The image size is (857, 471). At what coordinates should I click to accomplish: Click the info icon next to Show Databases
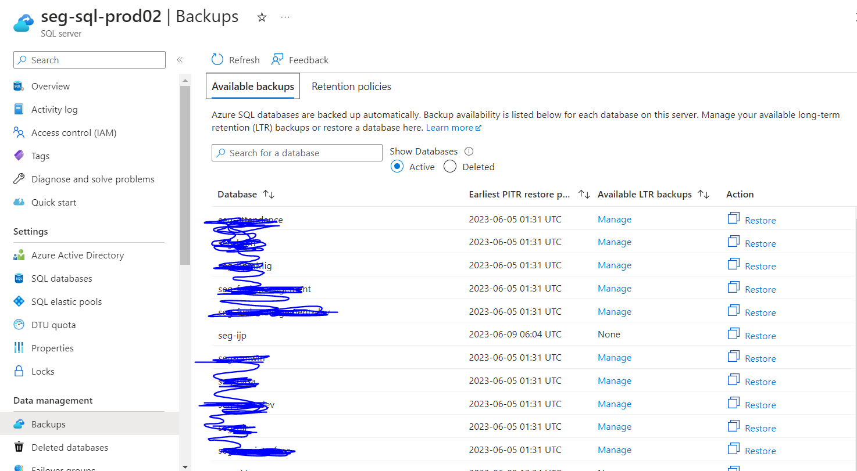coord(469,151)
